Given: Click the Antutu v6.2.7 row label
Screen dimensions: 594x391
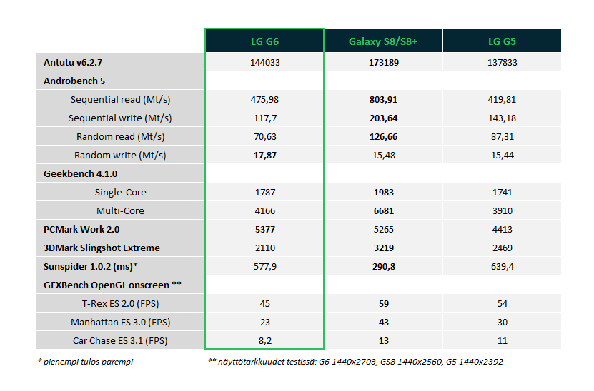Looking at the screenshot, I should 73,62.
